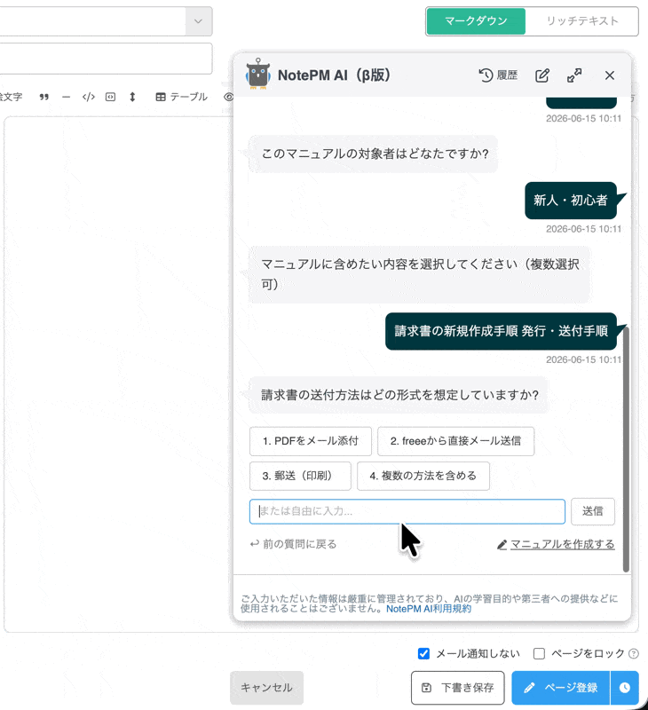
Task: Expand the AI panel with the arrows icon
Action: point(574,75)
